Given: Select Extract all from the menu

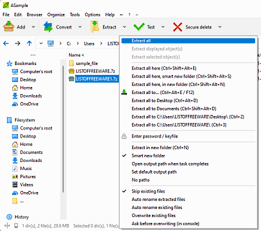Looking at the screenshot, I should [188, 41].
